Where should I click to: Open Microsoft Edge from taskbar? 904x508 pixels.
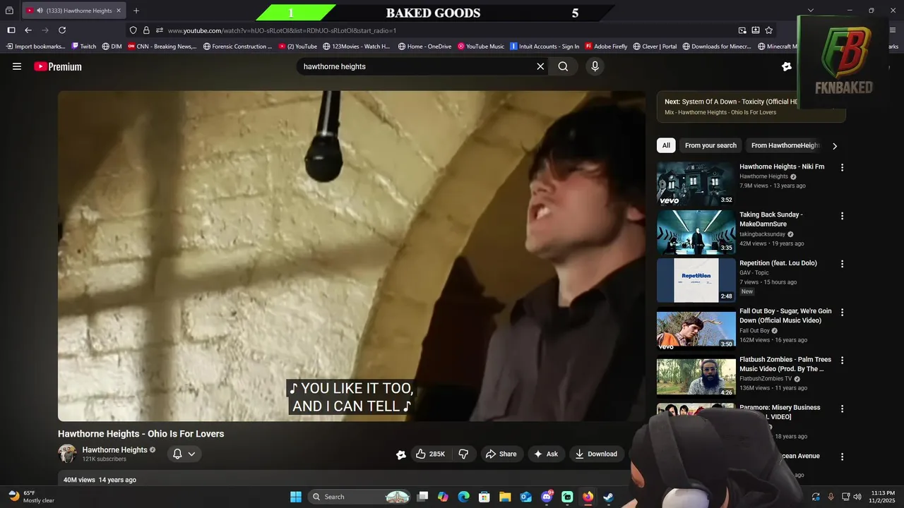click(464, 497)
